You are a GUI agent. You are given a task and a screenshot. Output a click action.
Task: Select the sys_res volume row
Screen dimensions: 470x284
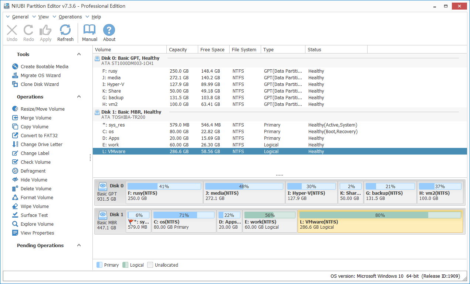point(280,125)
